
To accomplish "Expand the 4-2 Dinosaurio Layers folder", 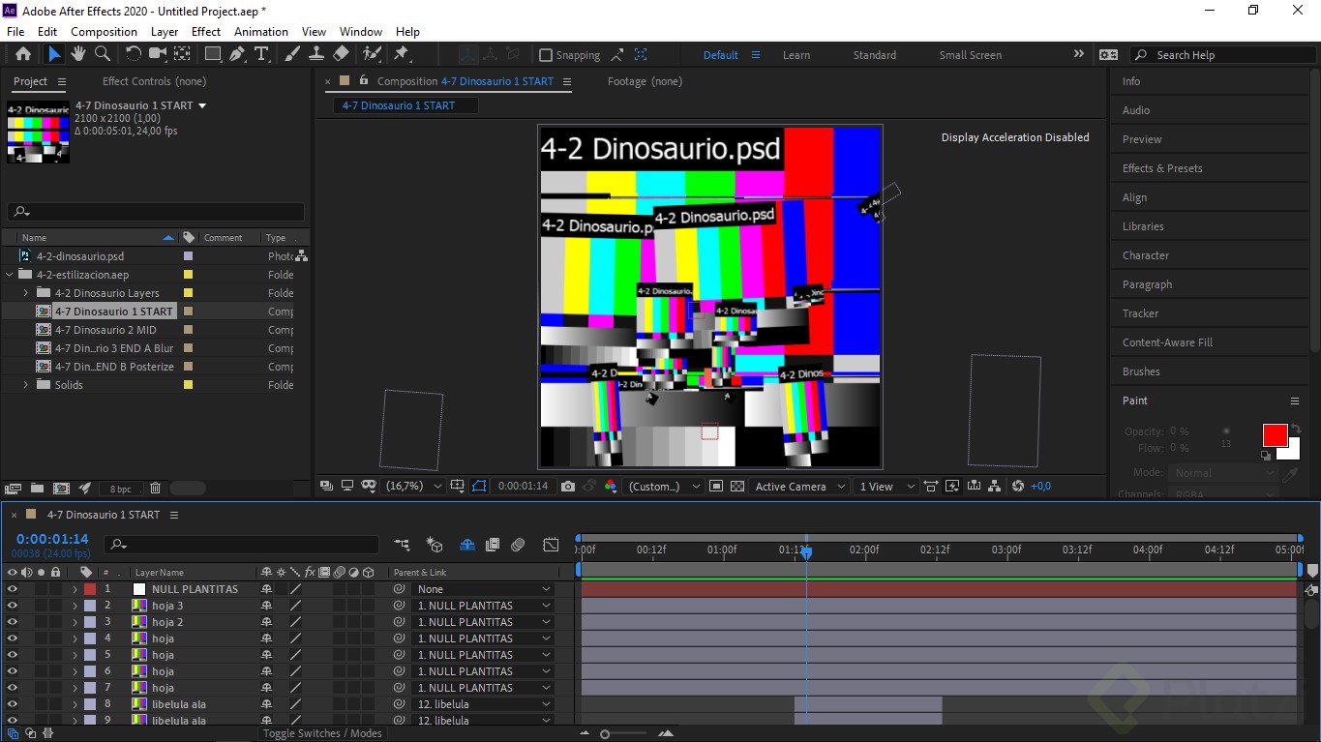I will (24, 292).
